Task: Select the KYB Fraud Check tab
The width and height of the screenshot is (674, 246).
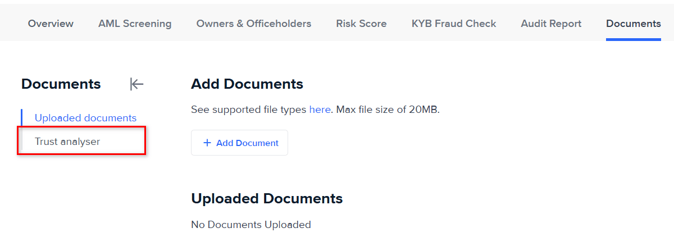Action: [454, 24]
